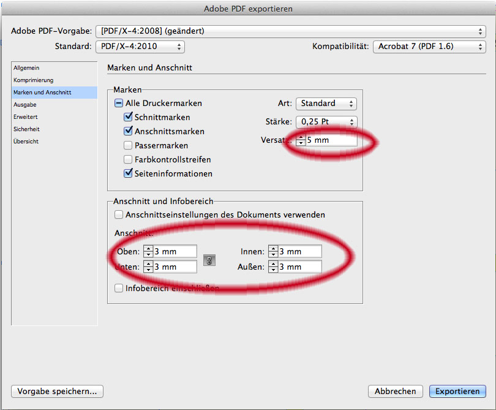Open the Standard PDF/X-4:2010 dropdown
496x410 pixels.
[x=140, y=47]
